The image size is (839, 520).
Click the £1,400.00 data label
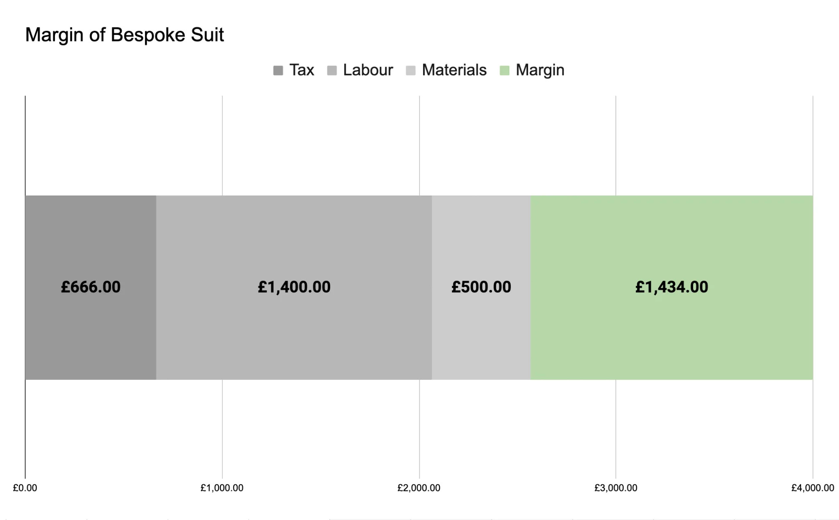[294, 287]
